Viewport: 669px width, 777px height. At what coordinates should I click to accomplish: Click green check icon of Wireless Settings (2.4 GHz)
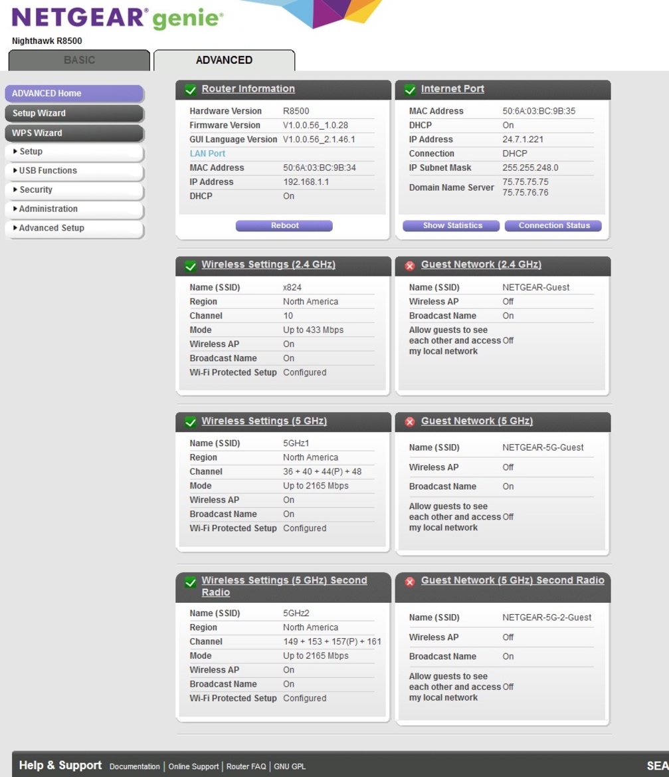(190, 266)
